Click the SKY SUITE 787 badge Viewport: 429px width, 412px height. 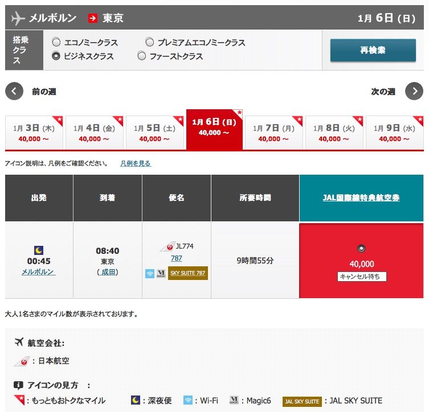coord(188,273)
